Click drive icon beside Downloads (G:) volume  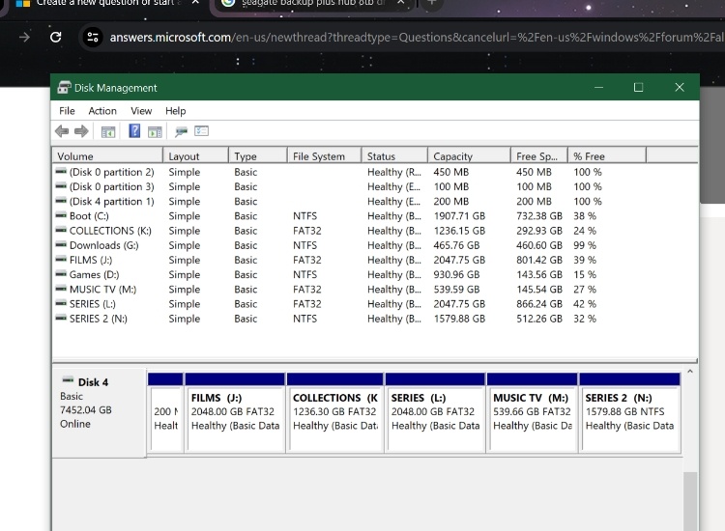tap(61, 244)
